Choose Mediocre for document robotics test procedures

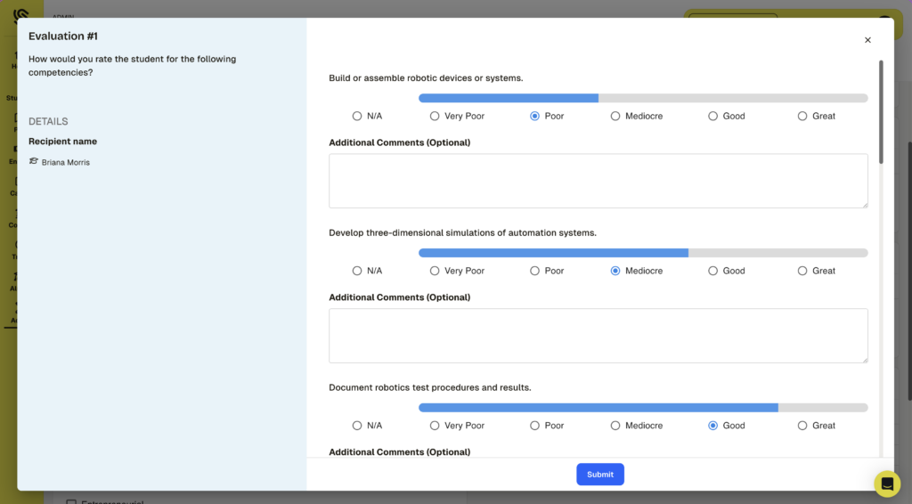click(615, 426)
